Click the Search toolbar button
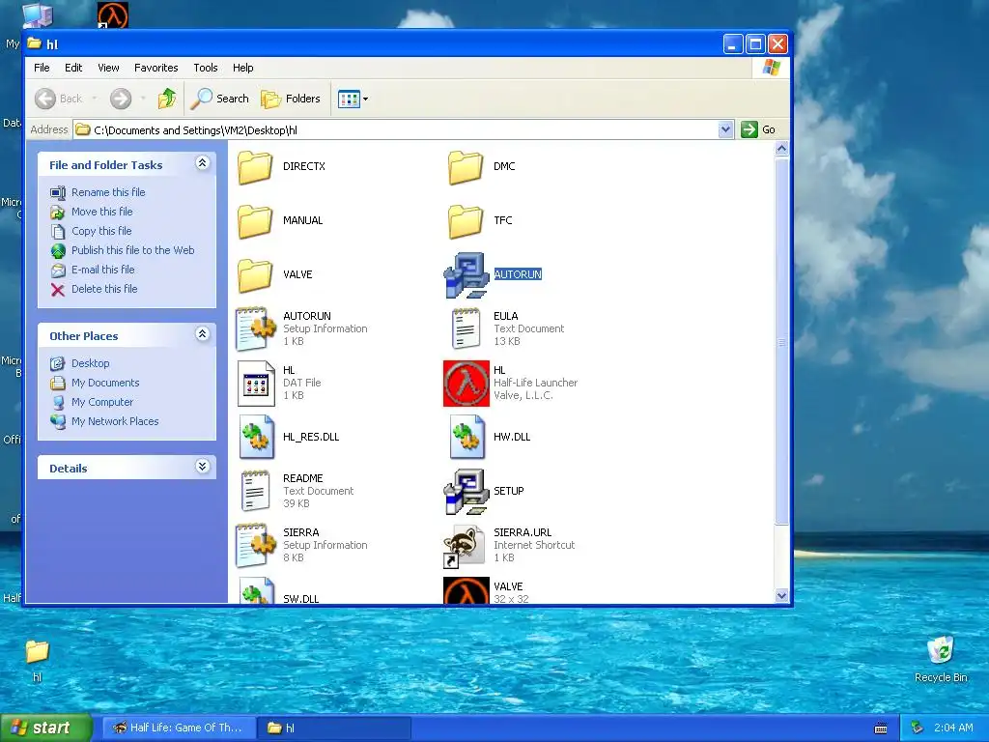Screen dimensions: 989x742 point(219,99)
